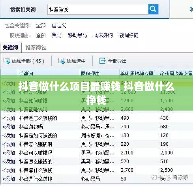The image size is (193, 186).
Task: Click search volume 490 cell
Action: (125, 118)
